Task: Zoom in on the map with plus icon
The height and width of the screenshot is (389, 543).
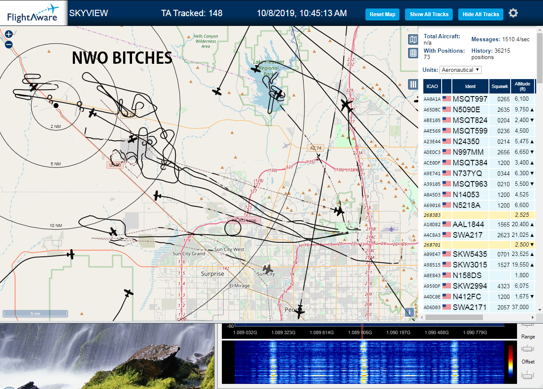Action: [9, 34]
